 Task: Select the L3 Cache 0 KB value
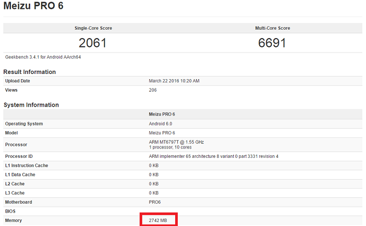pyautogui.click(x=154, y=193)
